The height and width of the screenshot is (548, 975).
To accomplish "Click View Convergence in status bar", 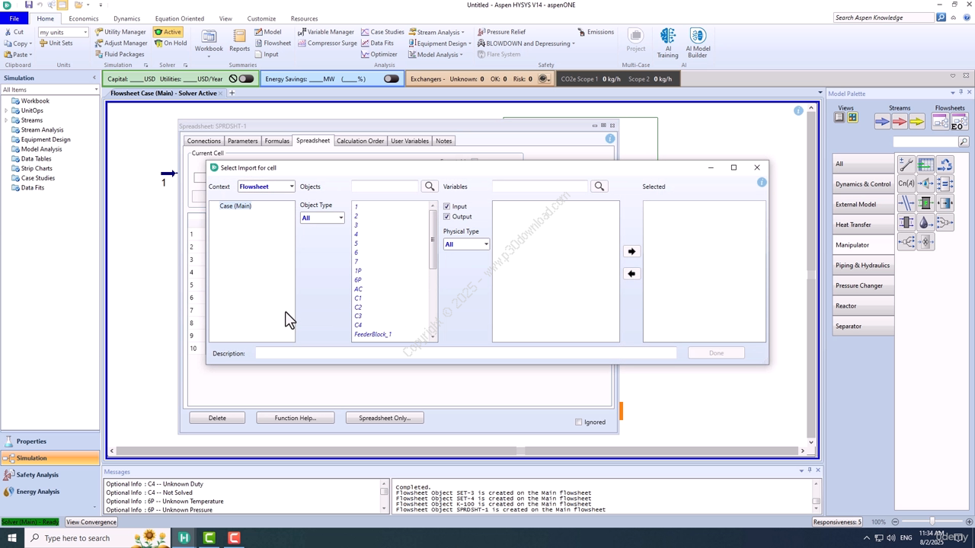I will point(91,522).
